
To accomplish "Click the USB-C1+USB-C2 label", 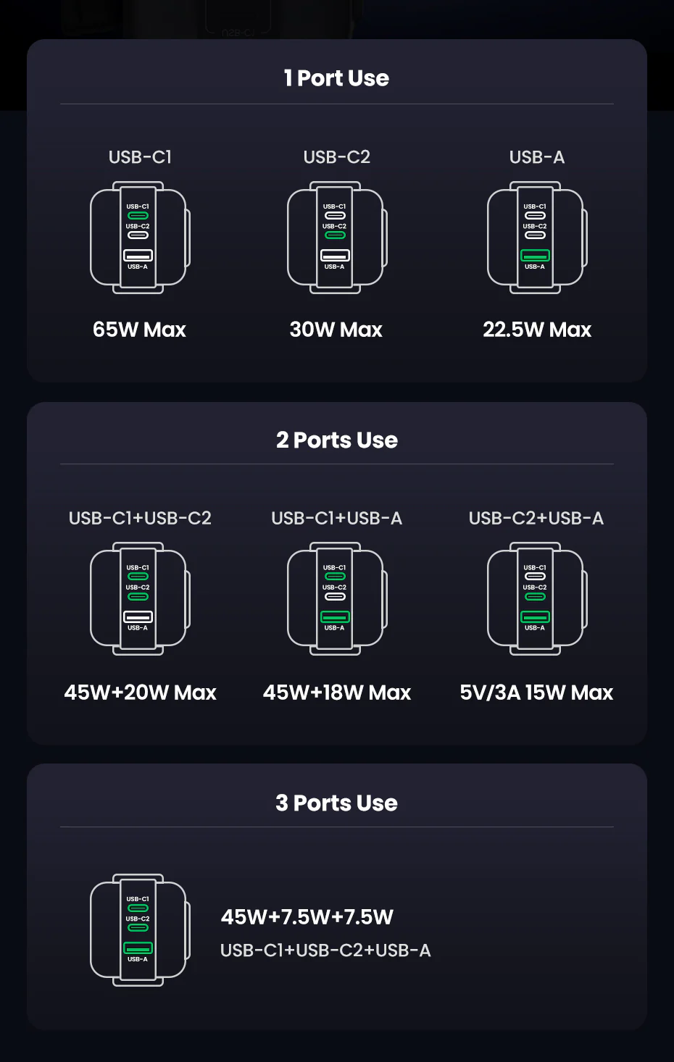I will tap(140, 519).
